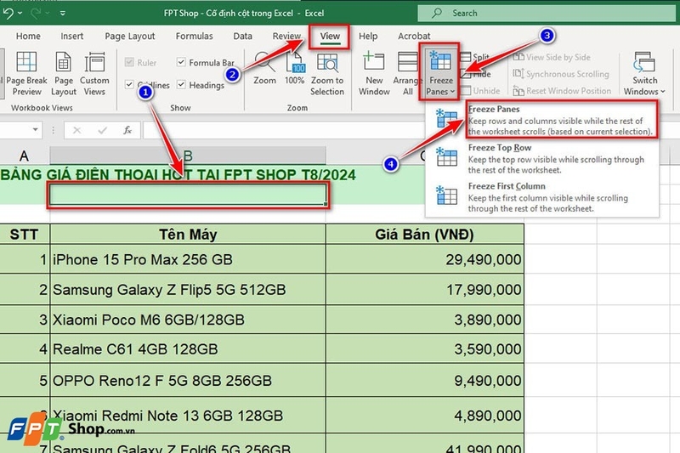This screenshot has height=453, width=680.
Task: Click the Undo icon in title bar
Action: [x=8, y=13]
